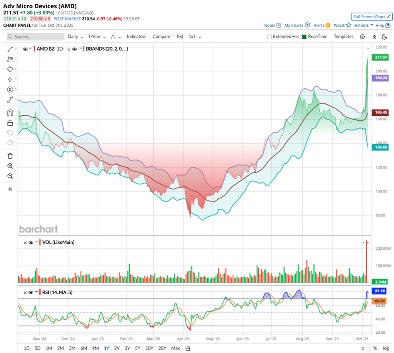Screen dimensions: 394x353
Task: Expand the main chart pane chevron
Action: tap(368, 49)
